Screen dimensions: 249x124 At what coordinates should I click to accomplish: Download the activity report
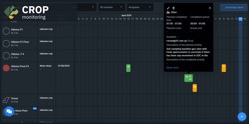tap(234, 7)
